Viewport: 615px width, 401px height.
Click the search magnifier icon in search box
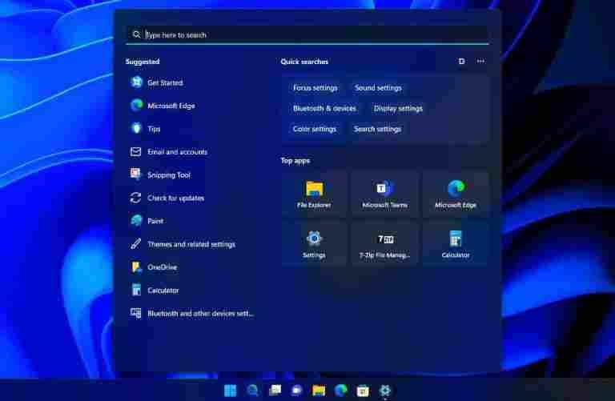136,34
